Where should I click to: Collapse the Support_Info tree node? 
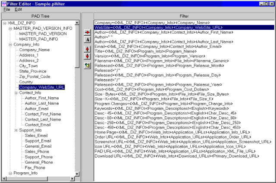click(x=16, y=130)
